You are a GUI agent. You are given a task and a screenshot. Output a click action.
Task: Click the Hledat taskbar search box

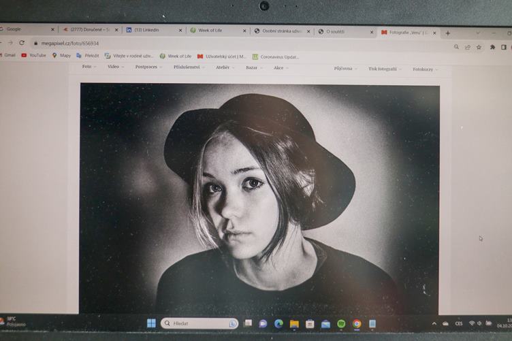[x=199, y=323]
